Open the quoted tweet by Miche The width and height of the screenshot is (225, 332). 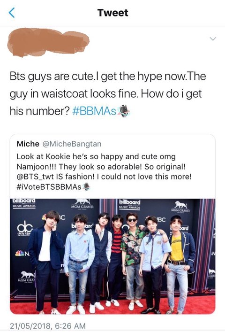(112, 224)
